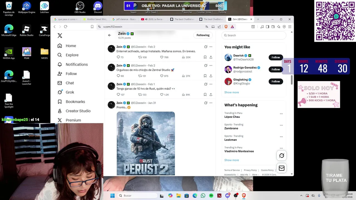
Task: Open Vladimiro Montesinos trending topic
Action: coord(239,151)
